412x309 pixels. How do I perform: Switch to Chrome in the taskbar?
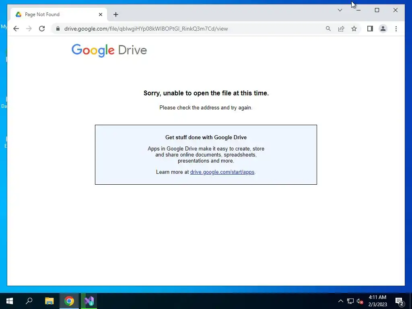coord(69,301)
